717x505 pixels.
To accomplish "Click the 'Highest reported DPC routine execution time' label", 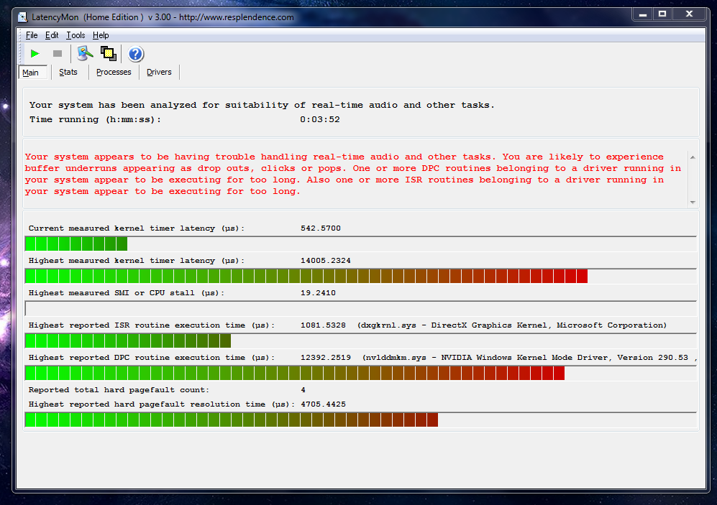I will point(152,358).
